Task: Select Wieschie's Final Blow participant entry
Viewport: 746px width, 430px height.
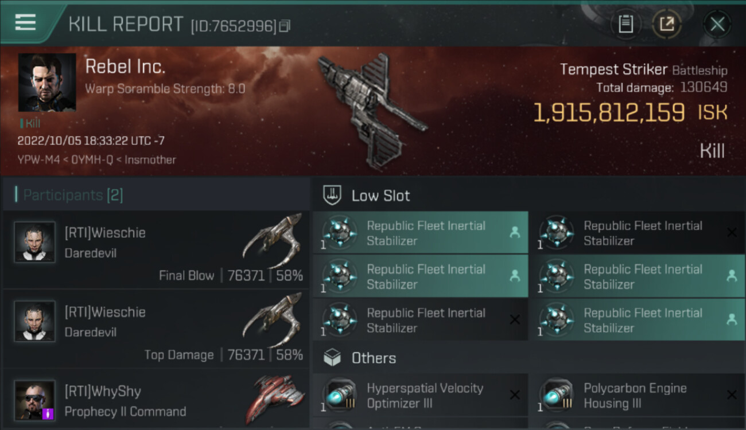Action: point(156,250)
